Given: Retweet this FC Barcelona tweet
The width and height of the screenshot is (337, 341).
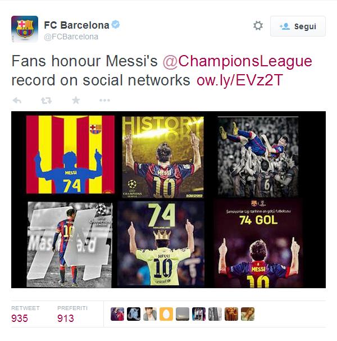Looking at the screenshot, I should (x=46, y=101).
